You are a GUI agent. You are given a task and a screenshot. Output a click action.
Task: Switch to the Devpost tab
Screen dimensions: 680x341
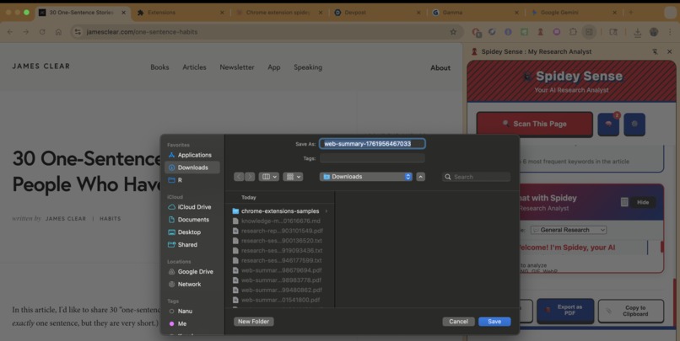[378, 13]
